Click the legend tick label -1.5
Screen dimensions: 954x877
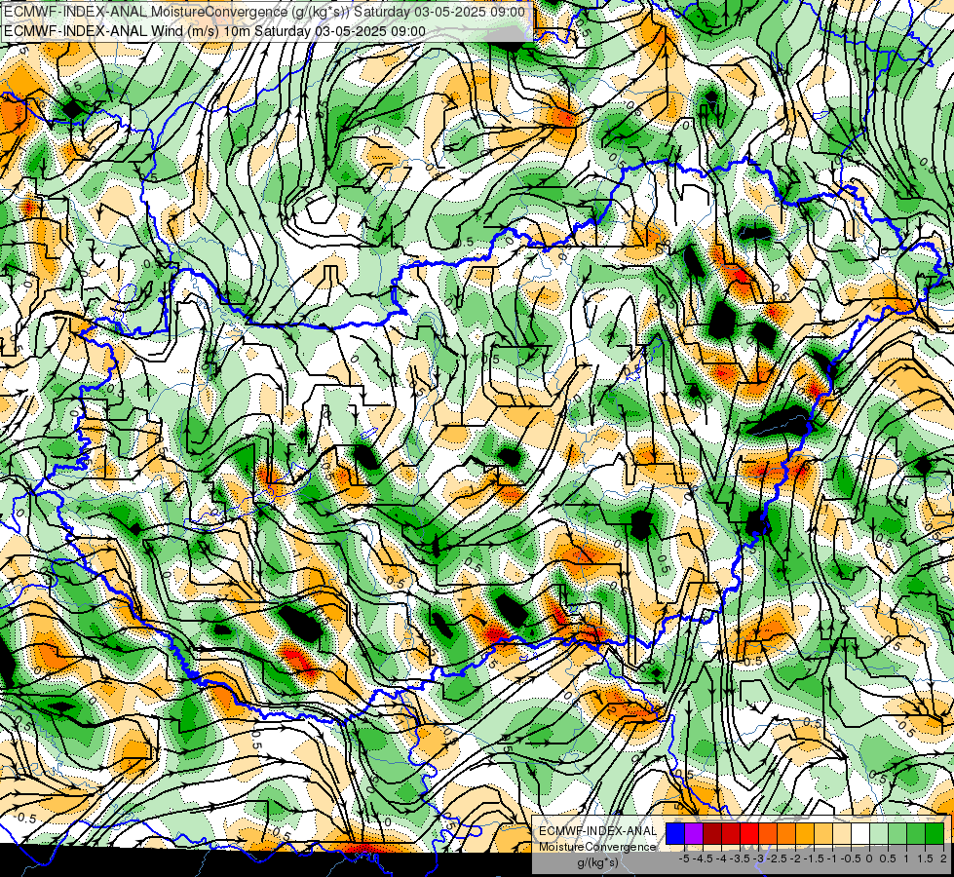[x=814, y=858]
